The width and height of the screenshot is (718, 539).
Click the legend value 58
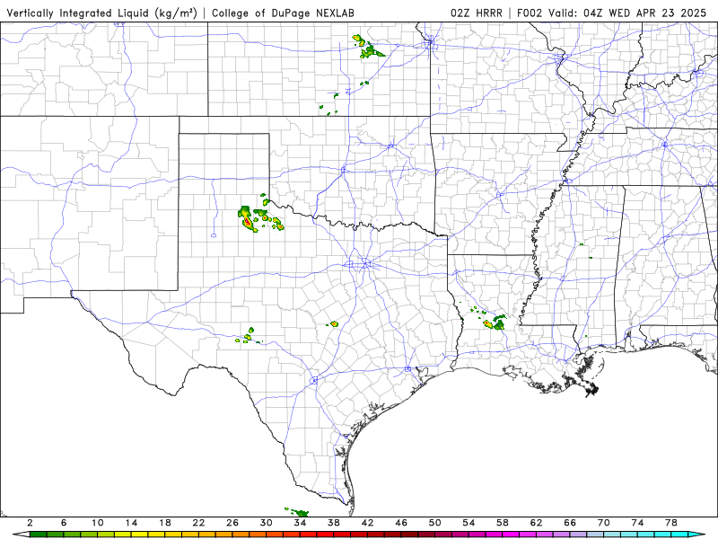tap(503, 523)
